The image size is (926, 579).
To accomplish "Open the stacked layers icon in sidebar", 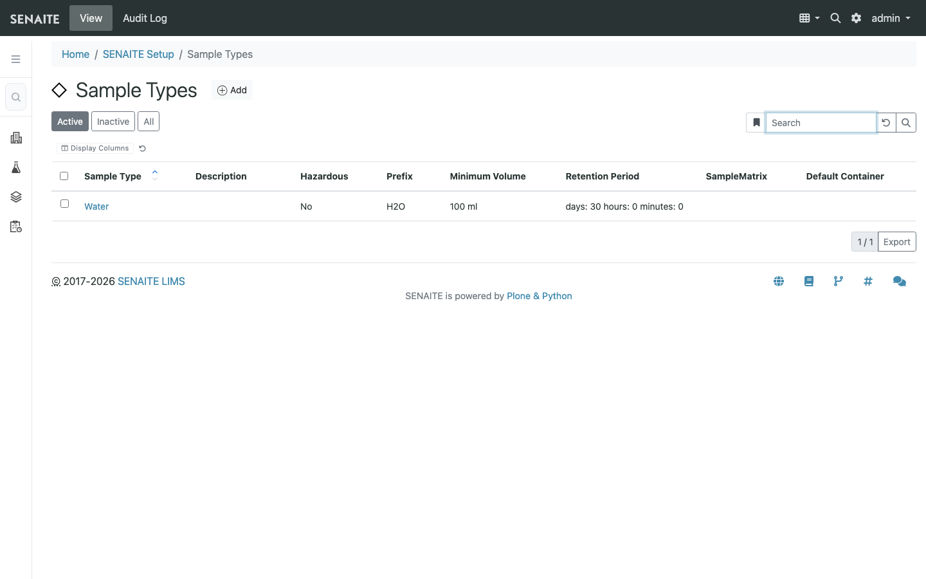I will pyautogui.click(x=16, y=197).
